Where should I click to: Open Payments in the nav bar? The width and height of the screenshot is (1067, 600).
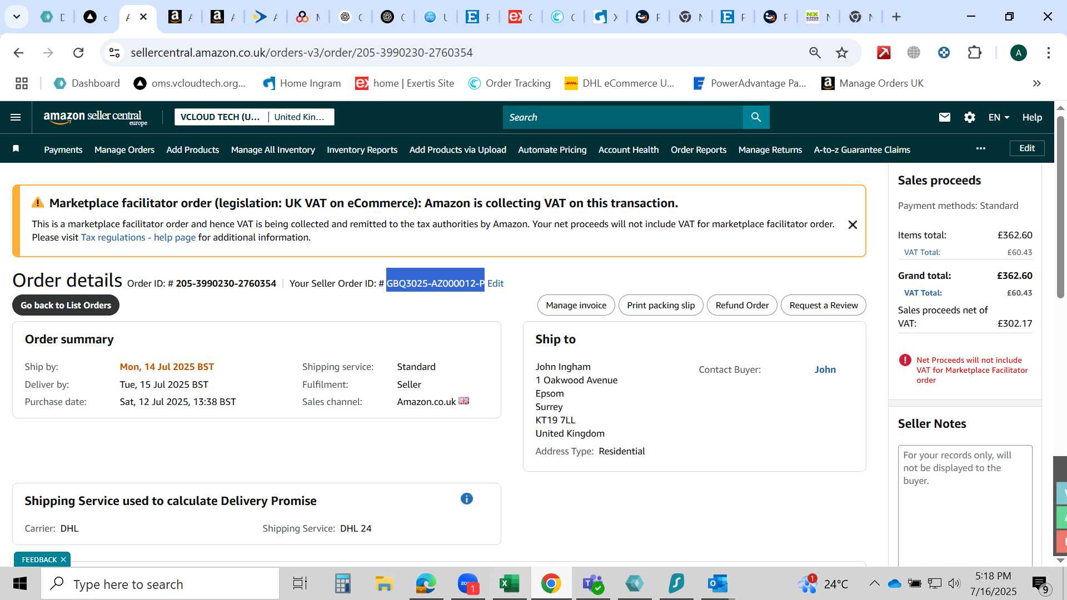tap(63, 149)
